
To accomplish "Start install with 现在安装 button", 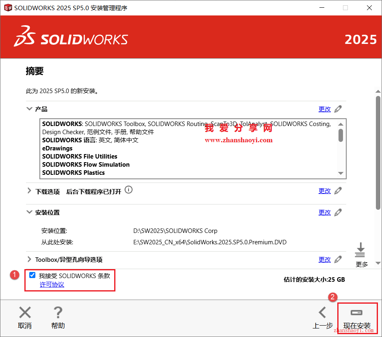I will pos(357,318).
